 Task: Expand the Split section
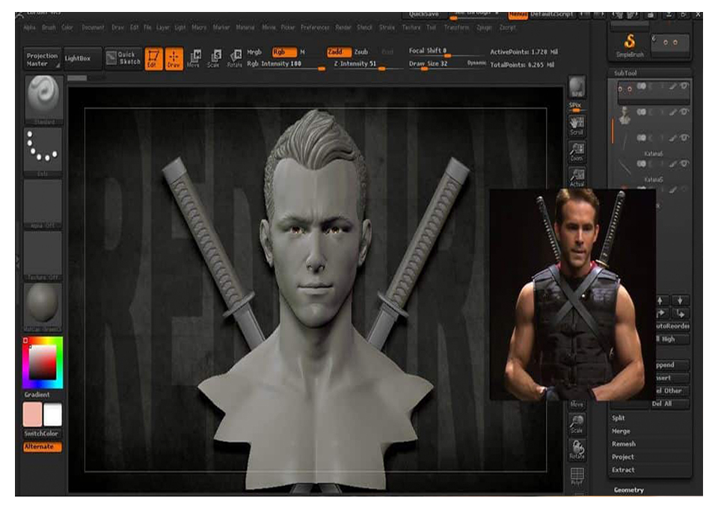619,418
